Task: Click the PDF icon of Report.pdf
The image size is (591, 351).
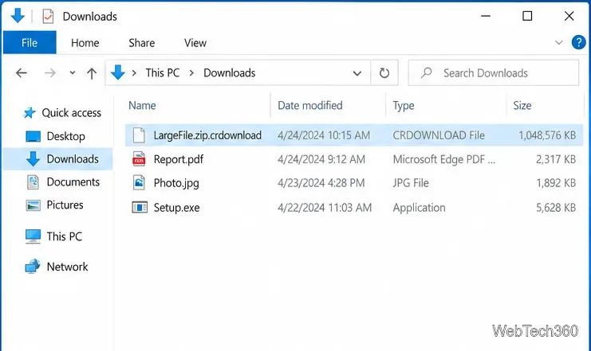Action: tap(139, 158)
